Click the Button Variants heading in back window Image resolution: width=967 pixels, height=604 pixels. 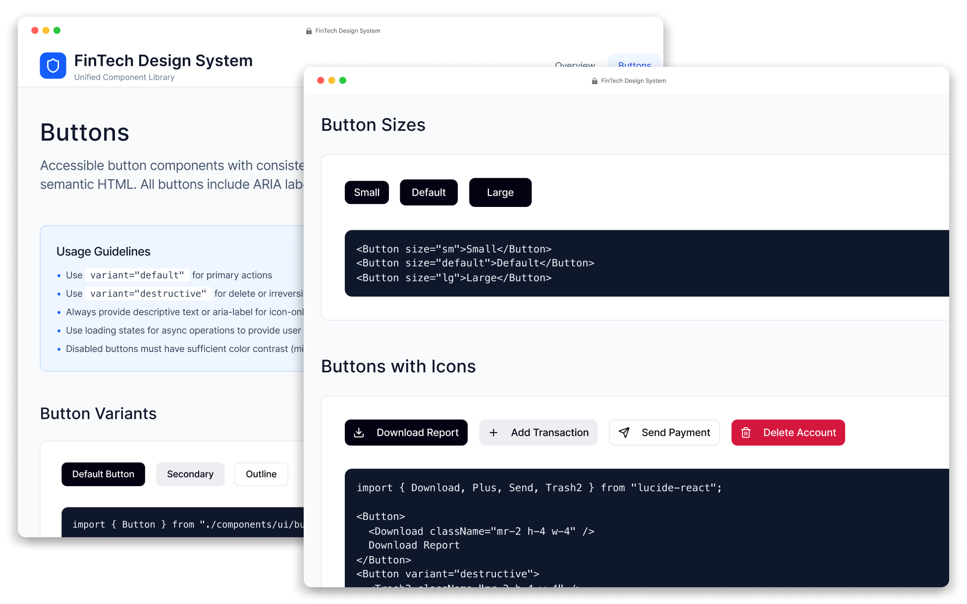pos(98,413)
